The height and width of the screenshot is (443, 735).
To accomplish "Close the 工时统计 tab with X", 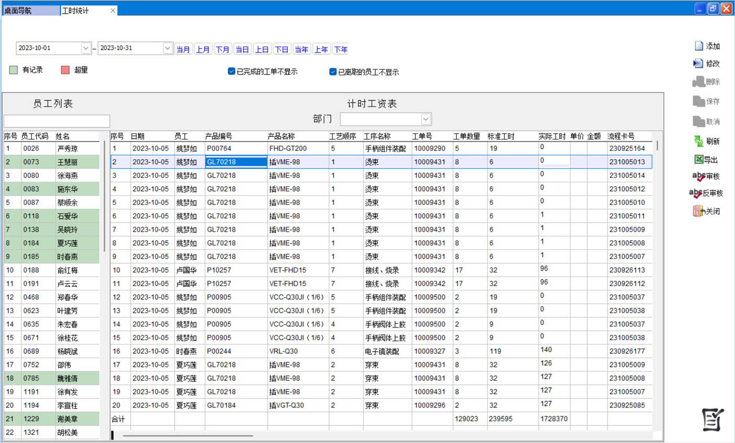I will pyautogui.click(x=113, y=10).
